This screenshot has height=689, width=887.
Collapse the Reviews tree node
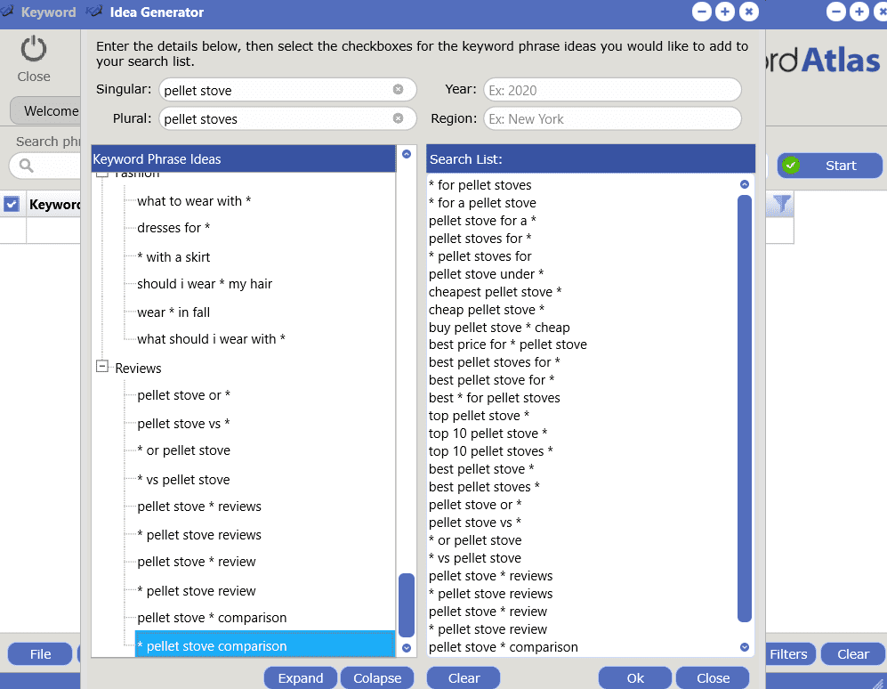tap(101, 368)
